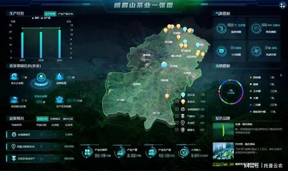Toggle the first map legend checkbox (teal pin)
Image resolution: width=288 pixels, height=171 pixels.
(x=177, y=95)
